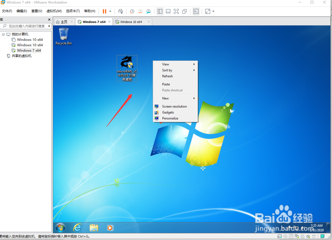
Task: Open the 查看(V) menu
Action: pos(37,11)
